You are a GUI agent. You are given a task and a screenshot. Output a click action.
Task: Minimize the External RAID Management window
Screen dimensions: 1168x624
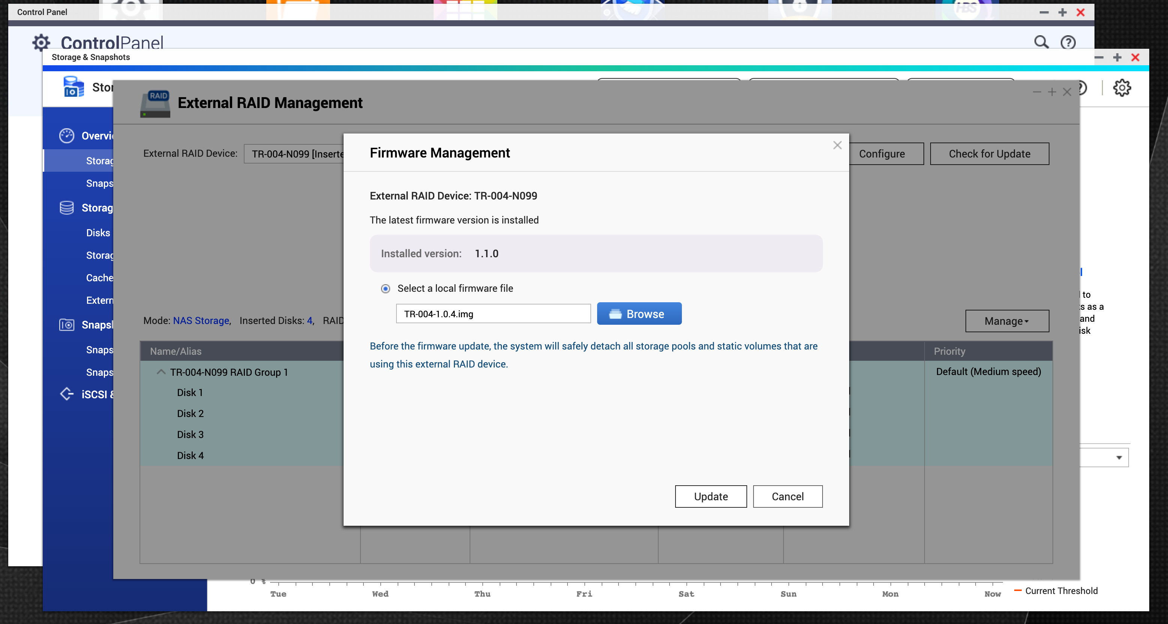click(1036, 92)
